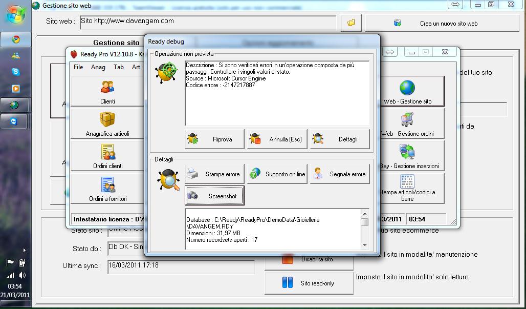Click Stampa errore printer button

pos(214,174)
